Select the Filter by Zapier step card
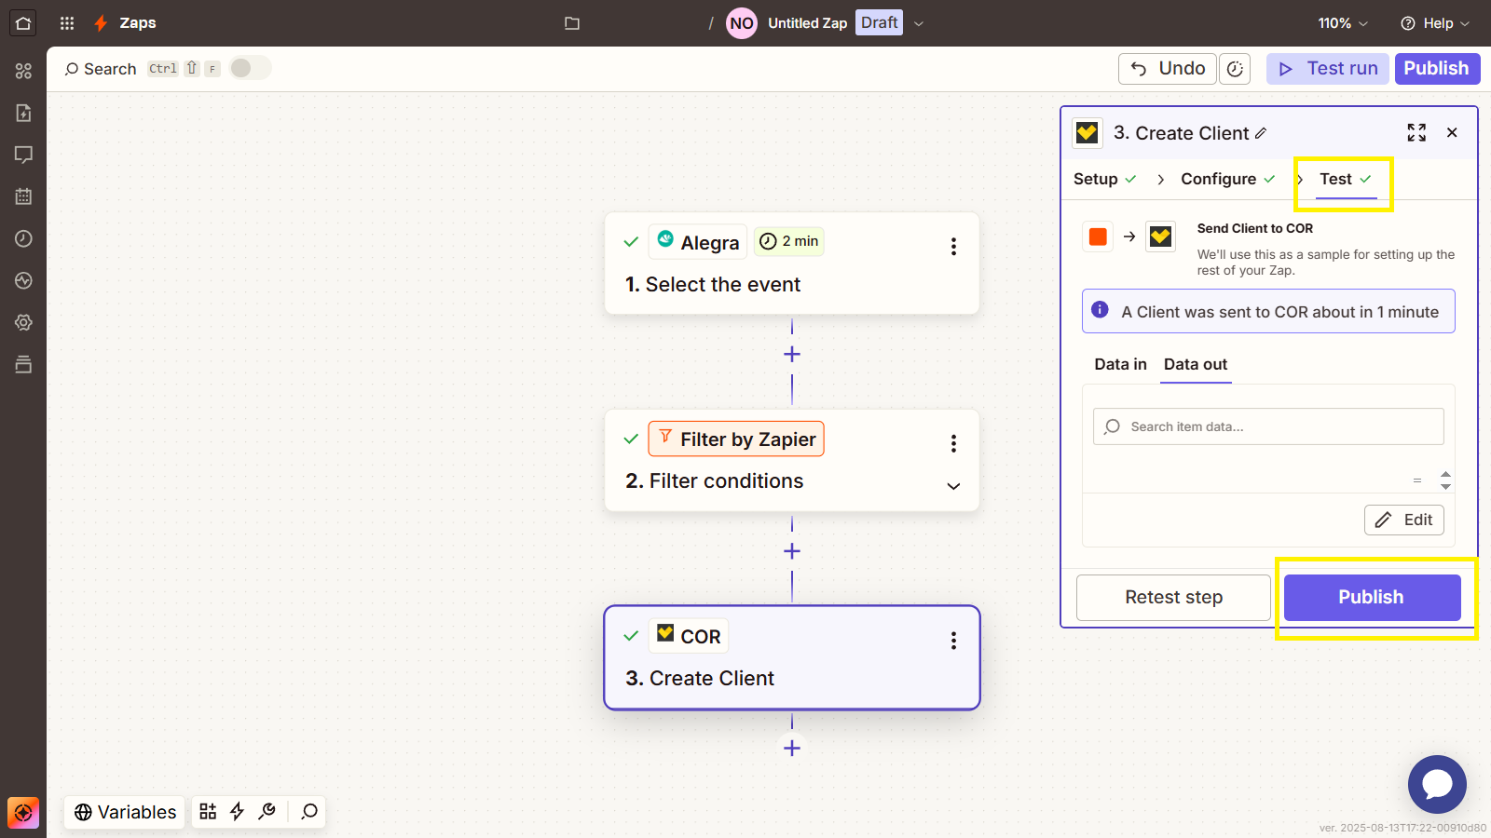This screenshot has height=838, width=1491. tap(792, 460)
